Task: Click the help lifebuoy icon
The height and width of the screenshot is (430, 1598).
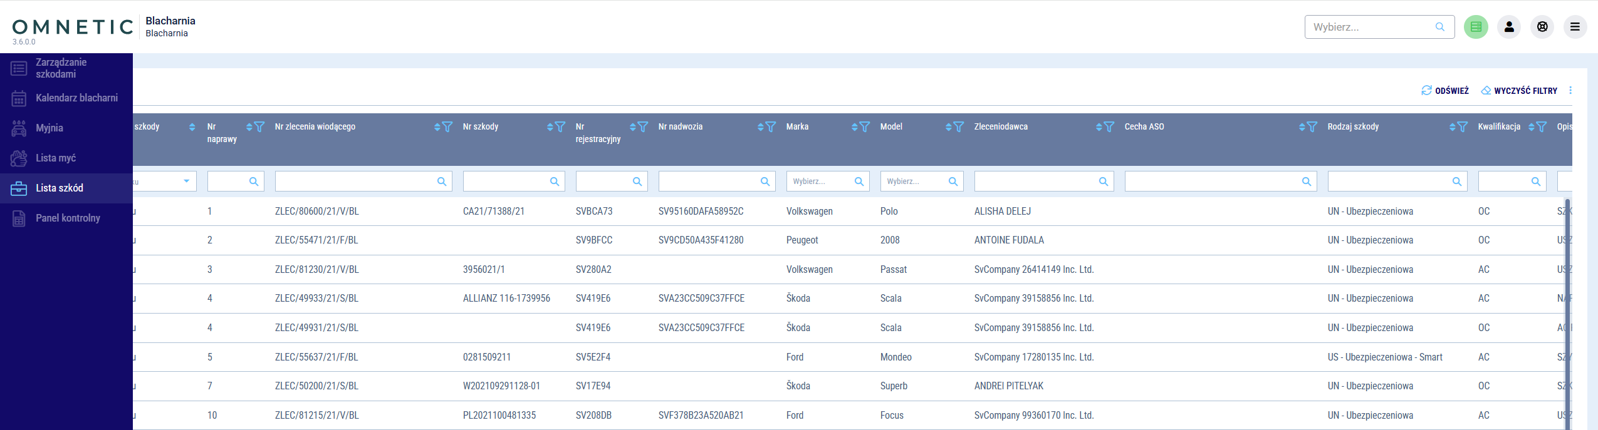Action: click(1542, 27)
